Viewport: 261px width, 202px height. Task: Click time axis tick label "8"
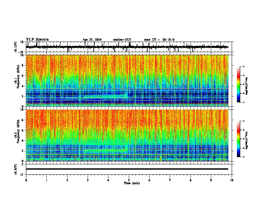tap(190, 180)
